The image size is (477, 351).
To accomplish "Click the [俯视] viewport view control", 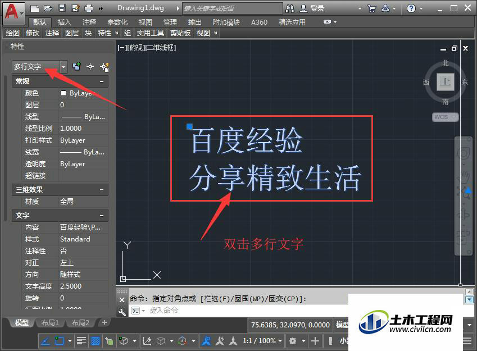I will pyautogui.click(x=135, y=47).
